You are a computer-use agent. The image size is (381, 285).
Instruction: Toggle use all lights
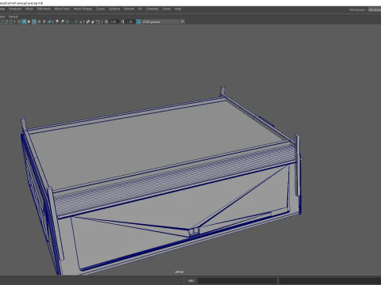(44, 21)
